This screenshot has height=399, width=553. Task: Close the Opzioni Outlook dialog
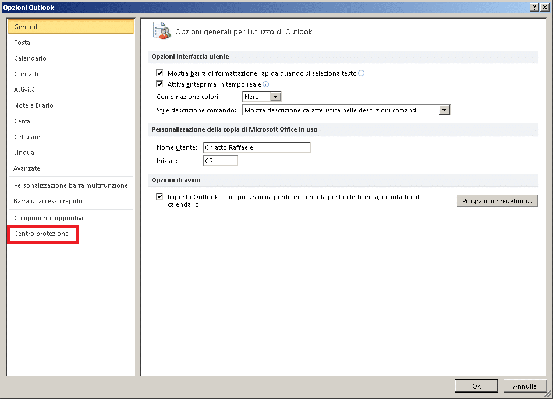545,8
